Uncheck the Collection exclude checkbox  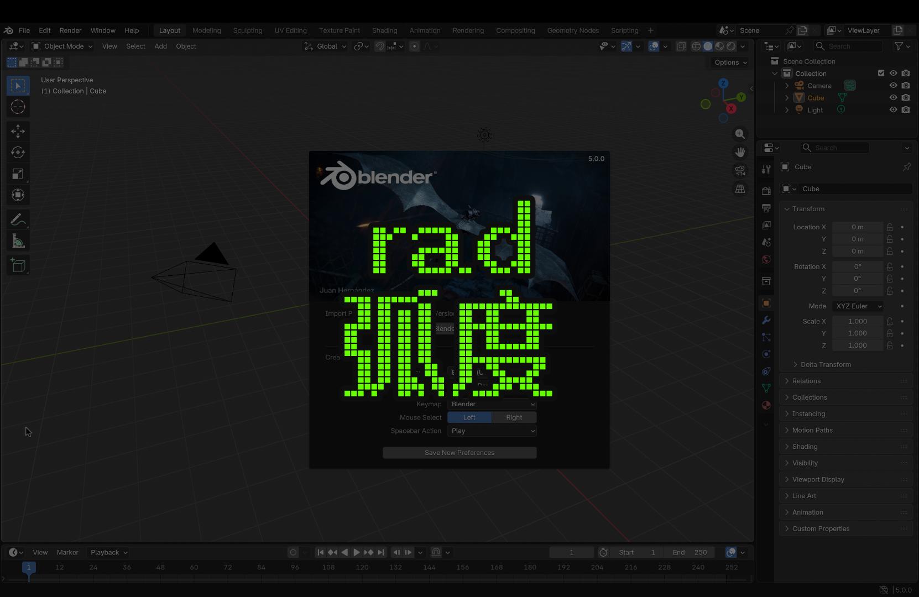[881, 73]
